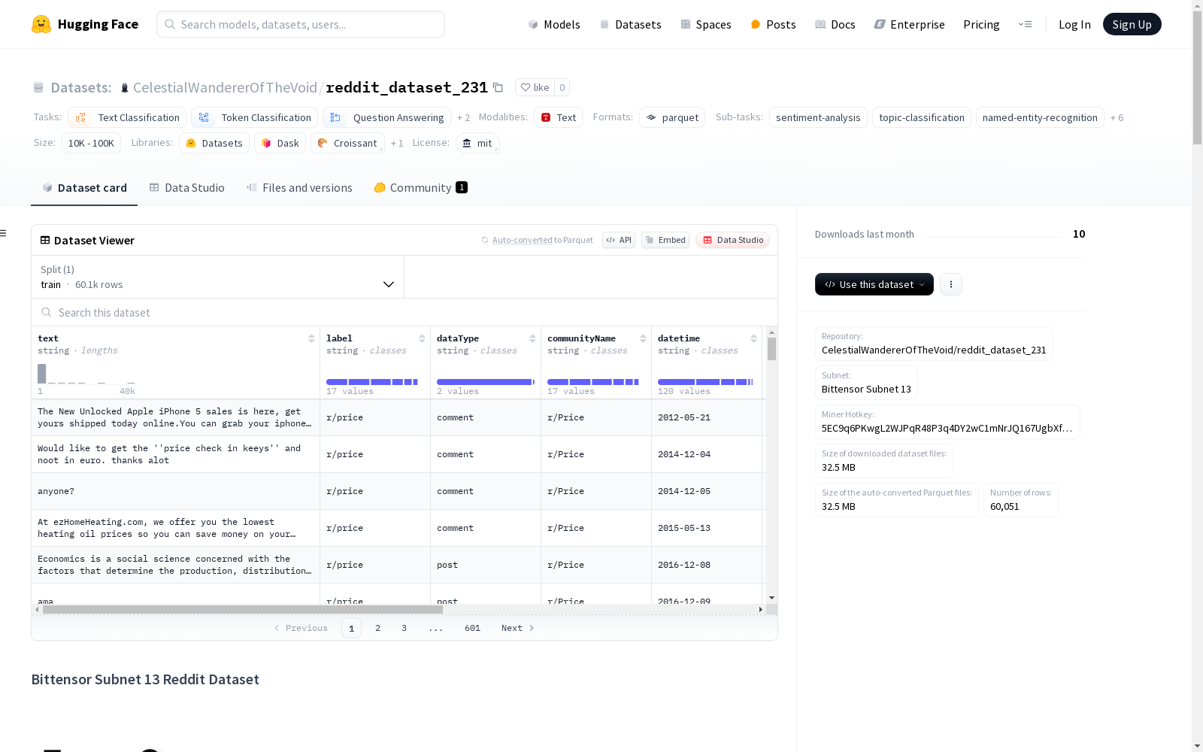The image size is (1203, 752).
Task: Open Posts in the top navigation
Action: 773,24
